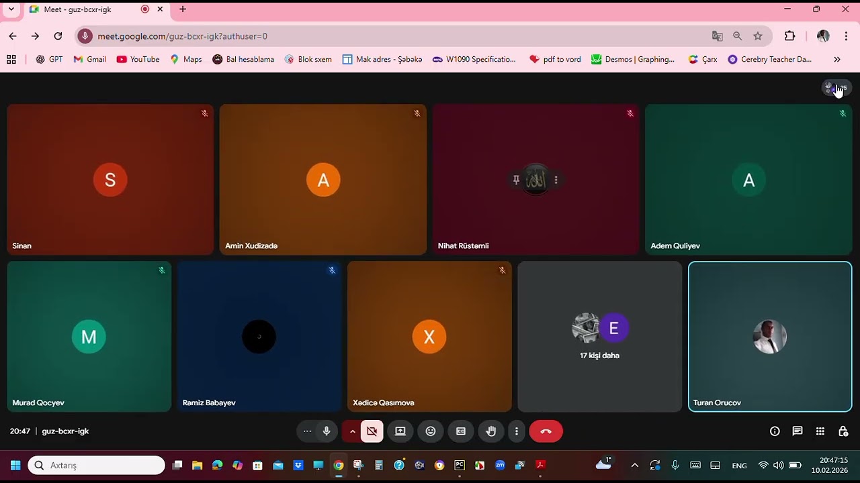Click the A avatar on Amin Xudizadə's tile
Screen dimensions: 860x483
pyautogui.click(x=323, y=180)
